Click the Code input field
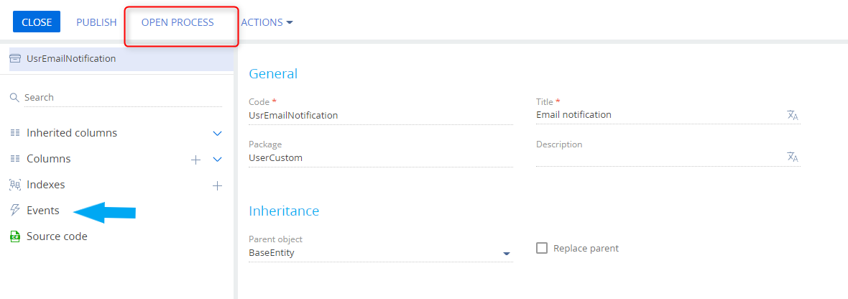 379,115
